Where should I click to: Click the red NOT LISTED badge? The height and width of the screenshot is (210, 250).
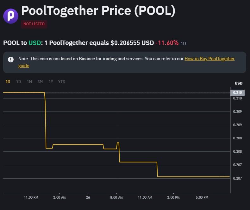(x=34, y=24)
